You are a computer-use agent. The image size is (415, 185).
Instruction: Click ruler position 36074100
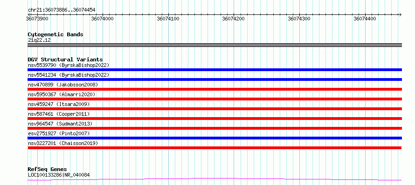pyautogui.click(x=168, y=19)
